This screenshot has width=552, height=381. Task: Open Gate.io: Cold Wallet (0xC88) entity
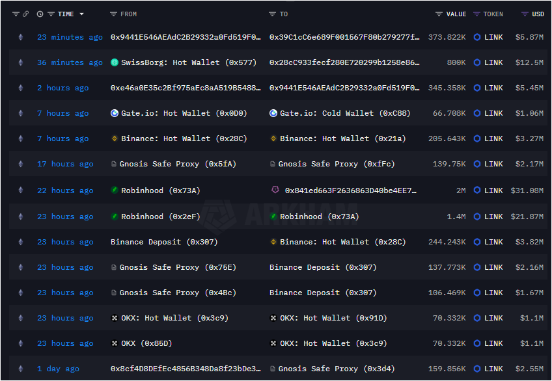[x=345, y=113]
